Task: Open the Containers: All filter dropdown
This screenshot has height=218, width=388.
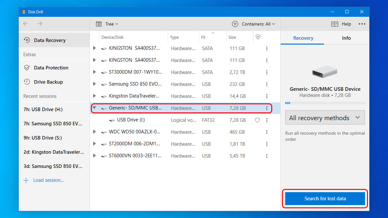Action: click(x=253, y=24)
